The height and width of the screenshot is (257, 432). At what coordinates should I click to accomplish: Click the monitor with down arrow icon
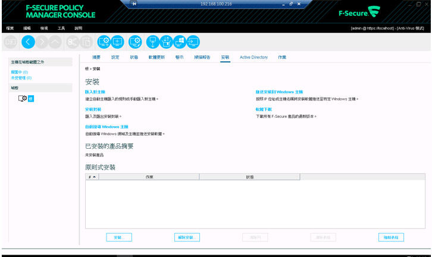(153, 42)
